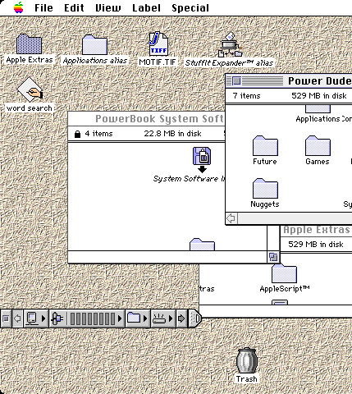Click the Power Dude window left scroll arrow
The image size is (352, 394).
point(231,218)
